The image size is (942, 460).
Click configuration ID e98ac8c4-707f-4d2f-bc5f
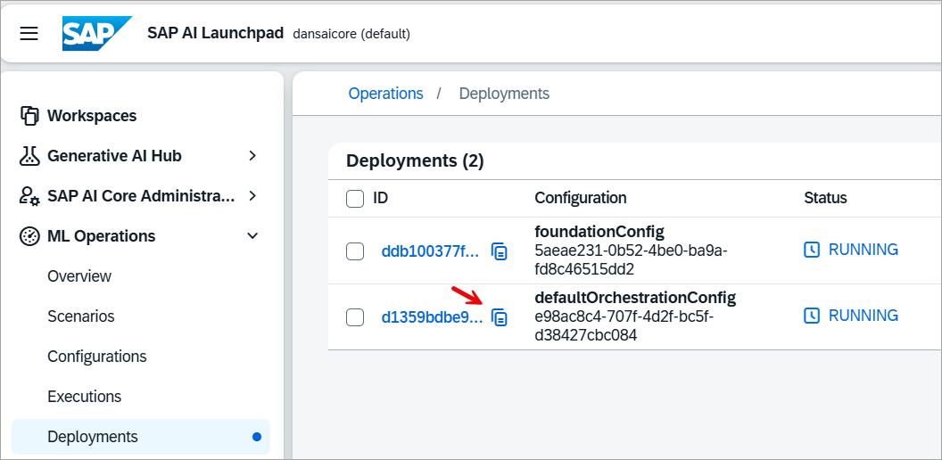[x=624, y=325]
